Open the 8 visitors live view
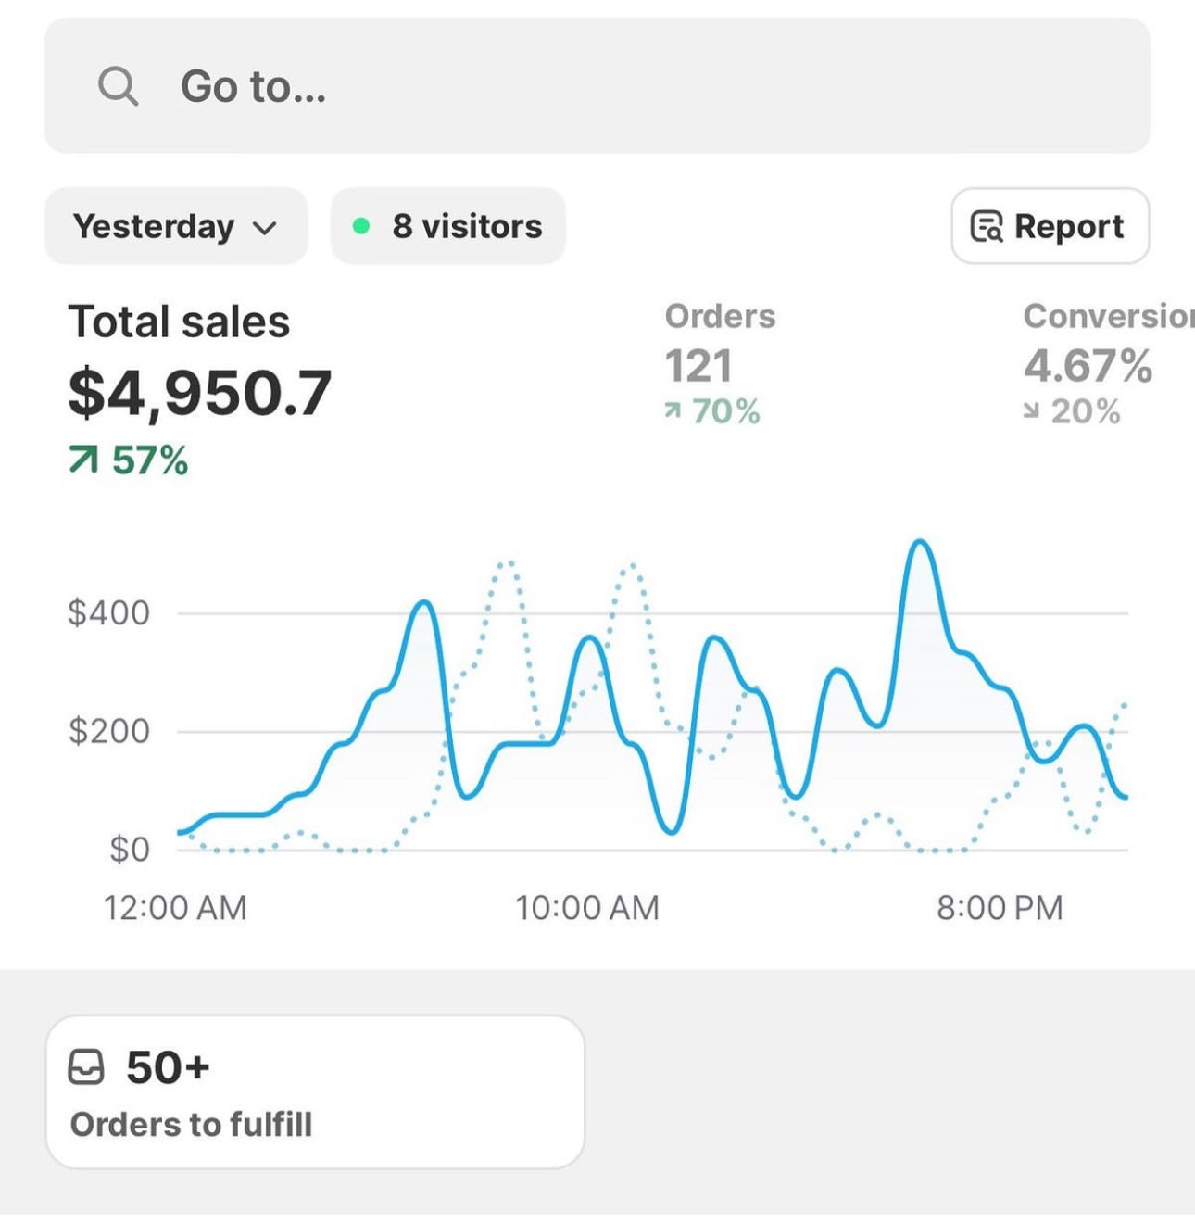Screen dimensions: 1195x1223 click(x=448, y=227)
